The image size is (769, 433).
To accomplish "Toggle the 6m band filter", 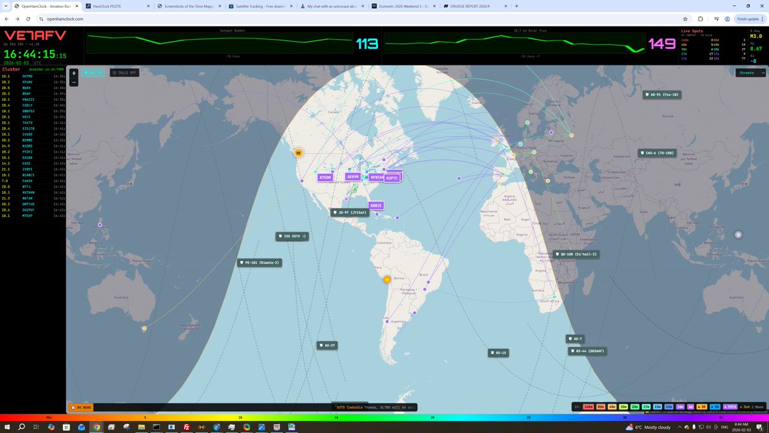I will coord(691,407).
